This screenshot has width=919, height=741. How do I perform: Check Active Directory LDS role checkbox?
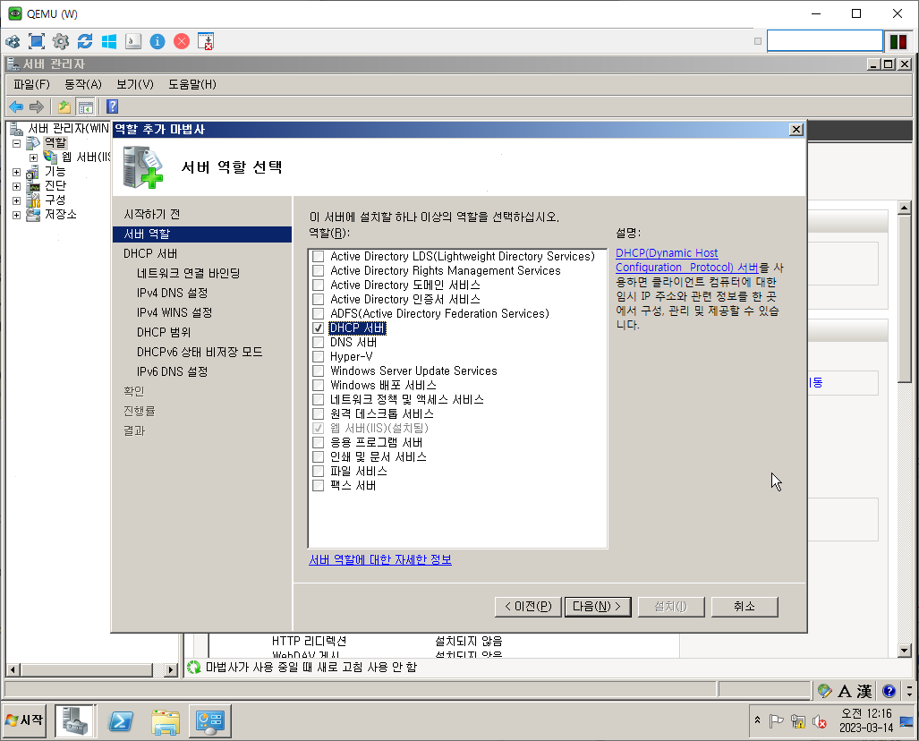pyautogui.click(x=319, y=256)
